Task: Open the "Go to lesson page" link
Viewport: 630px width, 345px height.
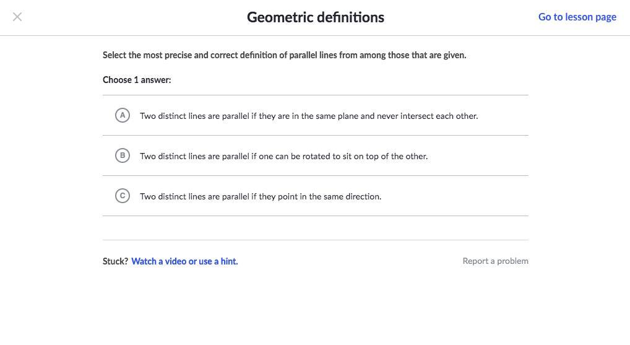Action: coord(577,17)
